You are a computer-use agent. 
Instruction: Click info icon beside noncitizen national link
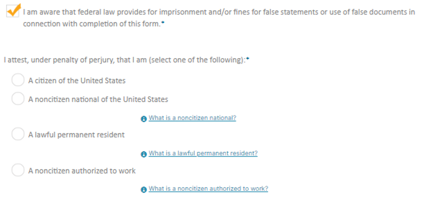144,118
